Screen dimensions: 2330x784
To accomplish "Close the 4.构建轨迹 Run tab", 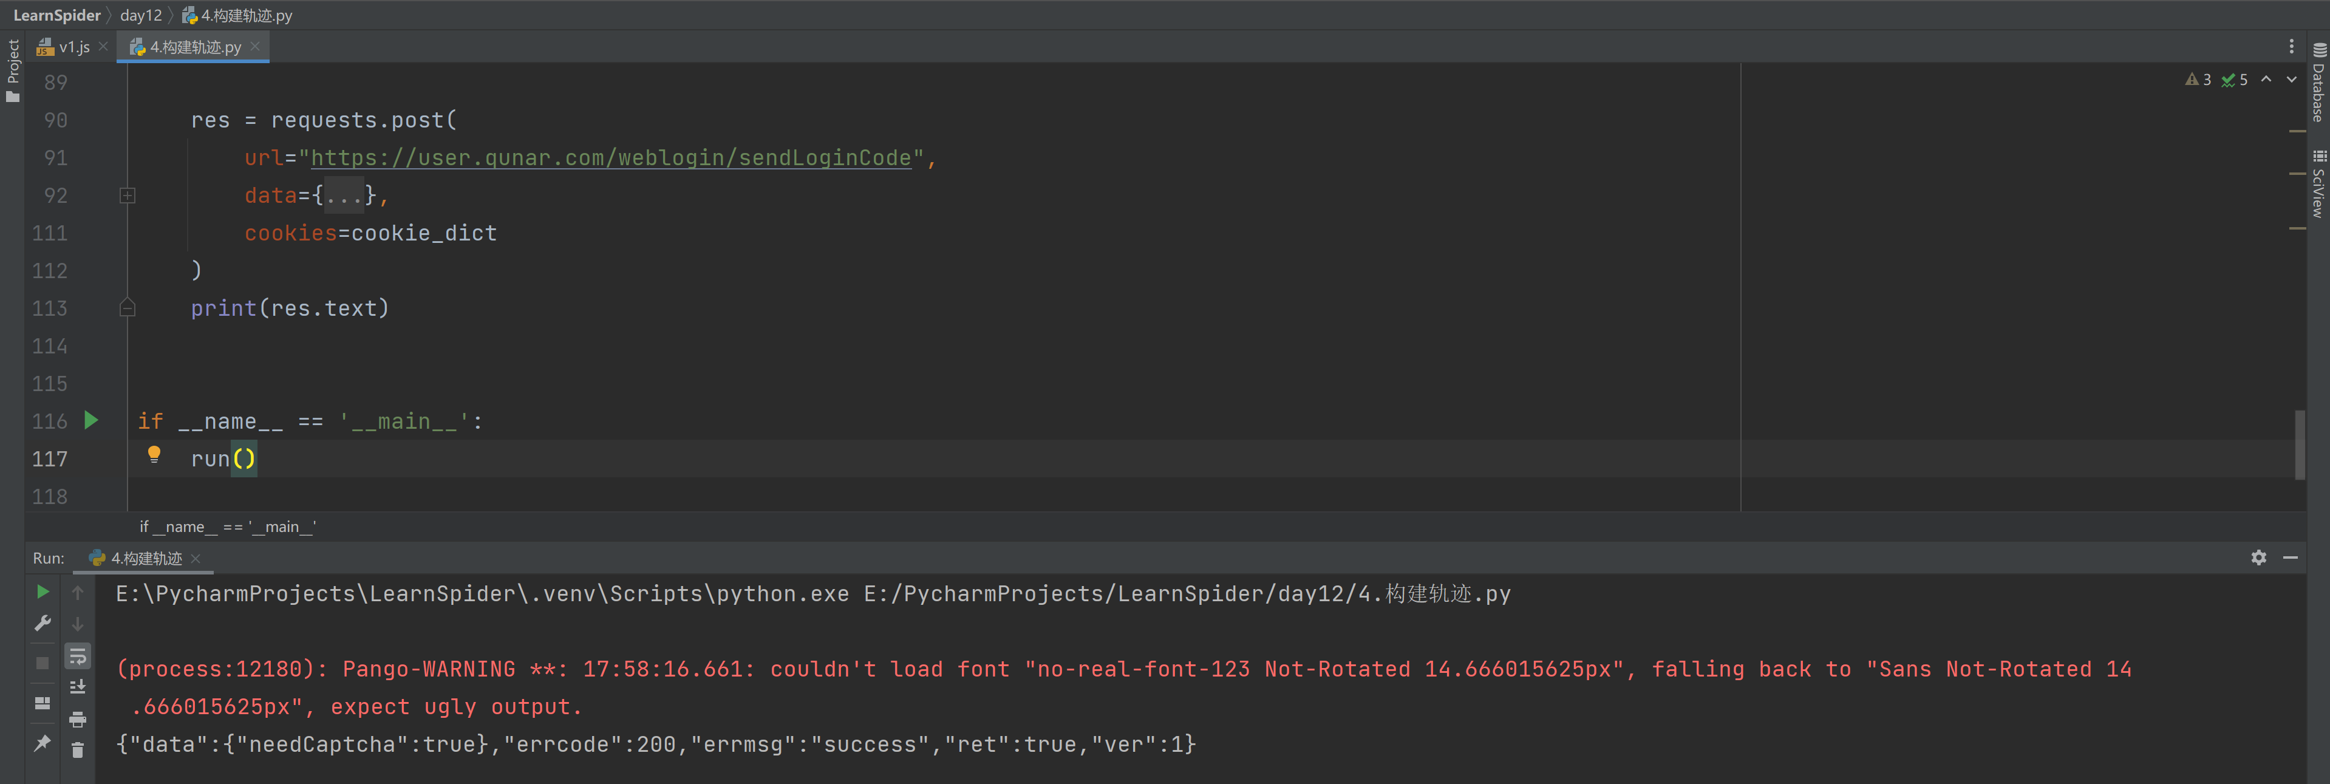I will (x=196, y=559).
